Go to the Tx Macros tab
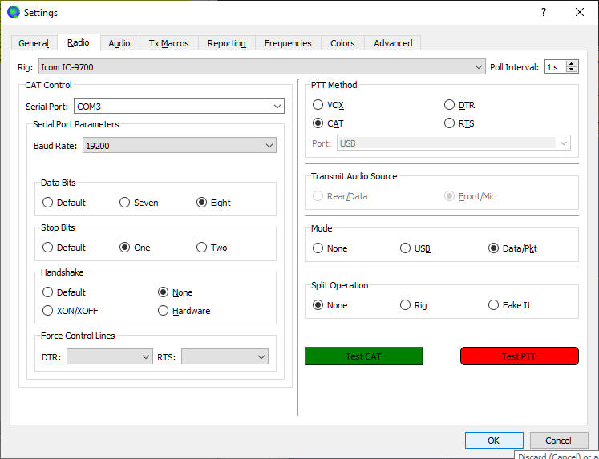599x459 pixels. [168, 43]
